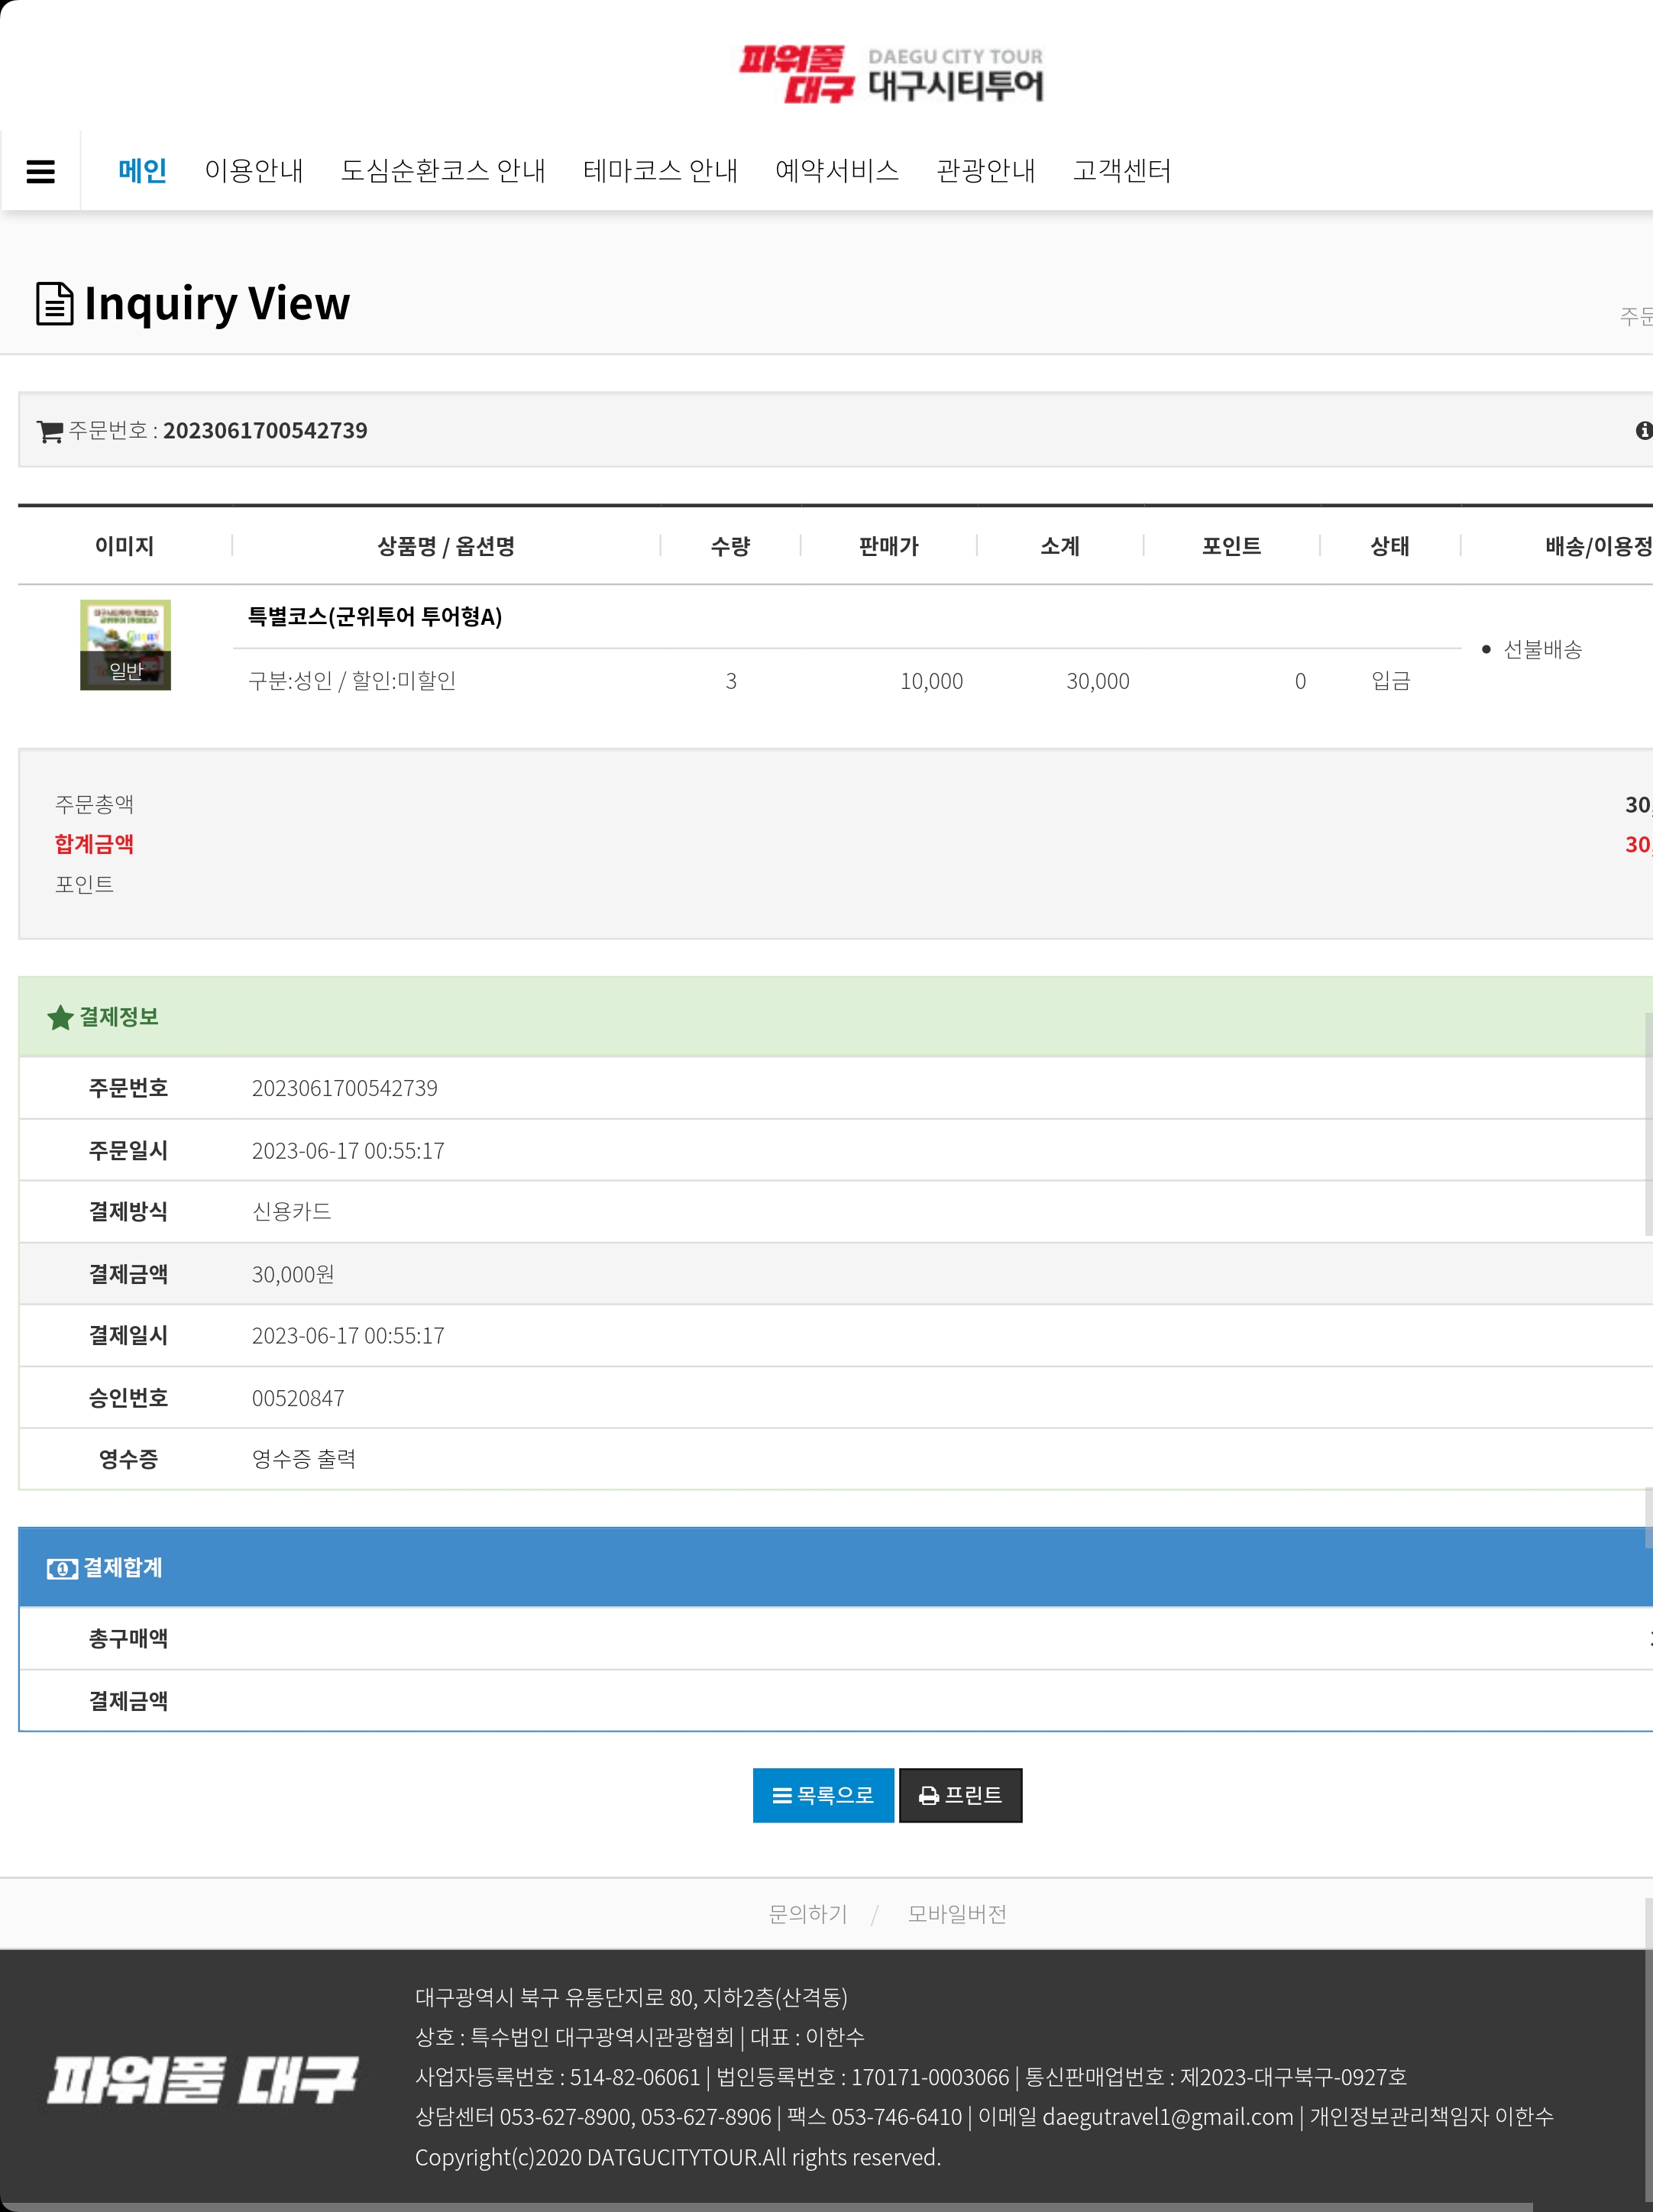Click the money icon in 결제합계 header

point(62,1569)
